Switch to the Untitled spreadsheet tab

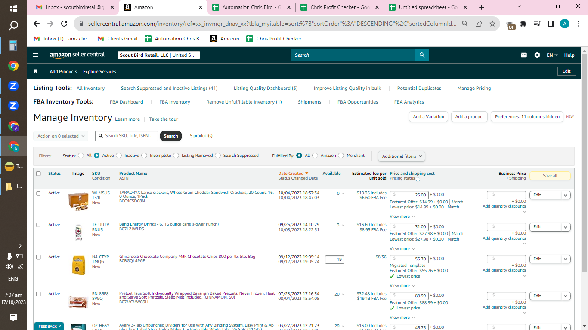coord(427,7)
